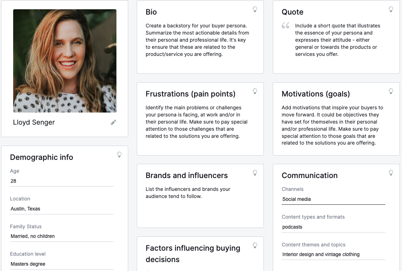The image size is (402, 271).
Task: Click the Content types field showing podcasts
Action: (333, 227)
